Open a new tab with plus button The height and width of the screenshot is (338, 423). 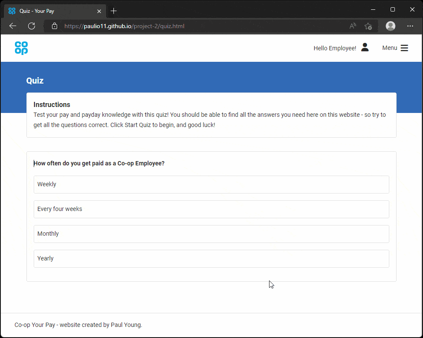pos(113,11)
